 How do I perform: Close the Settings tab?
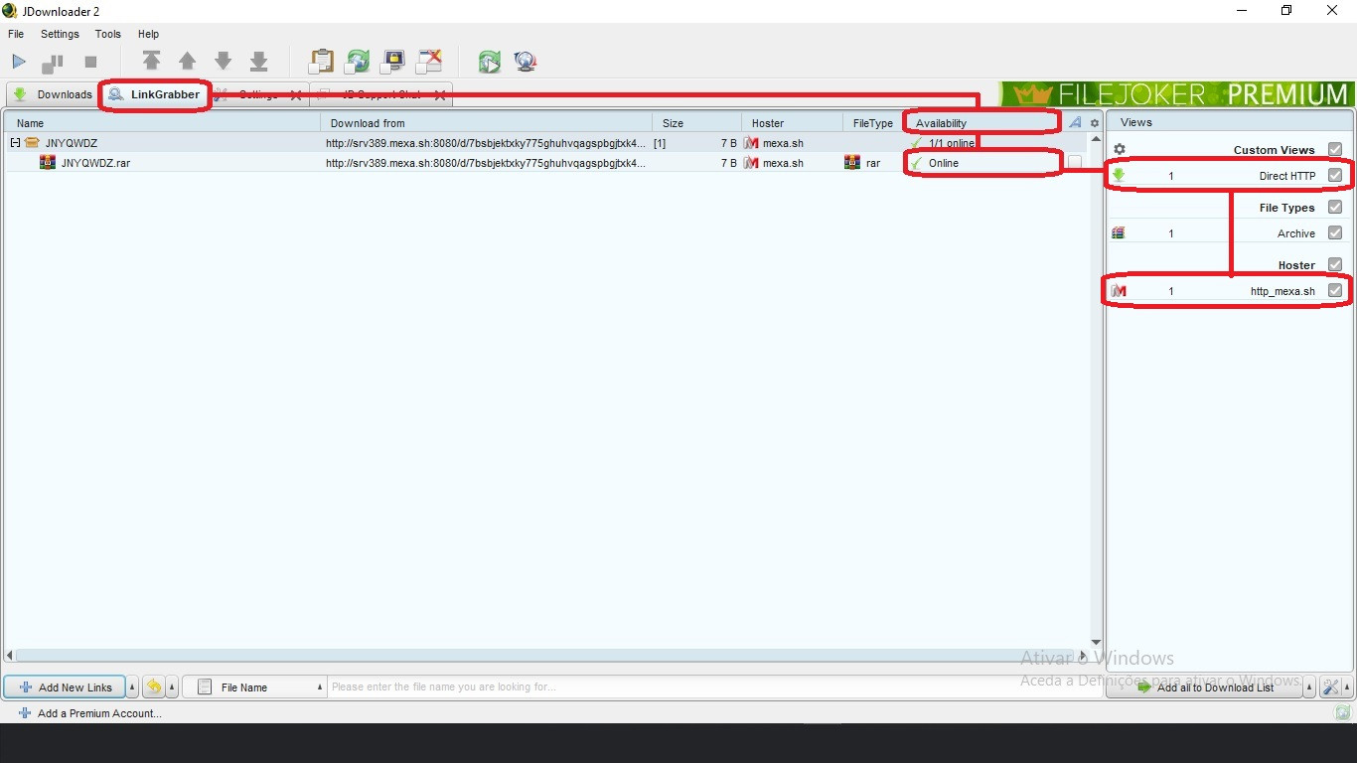pyautogui.click(x=296, y=95)
